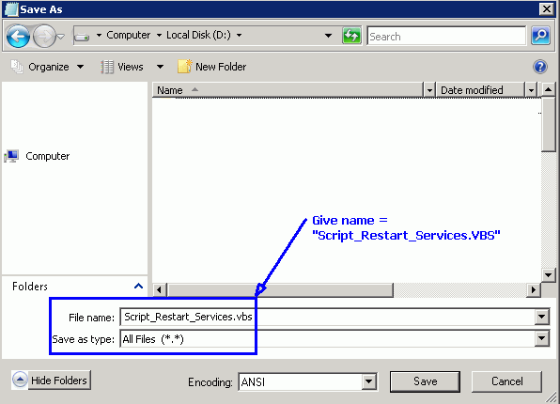Click vertical scrollbar up arrow
The image size is (560, 404).
(548, 89)
